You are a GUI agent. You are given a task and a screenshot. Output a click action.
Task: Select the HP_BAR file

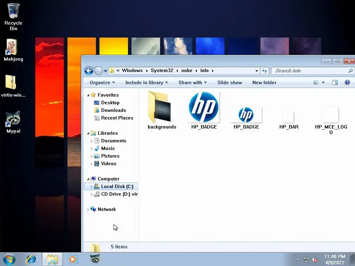[289, 120]
